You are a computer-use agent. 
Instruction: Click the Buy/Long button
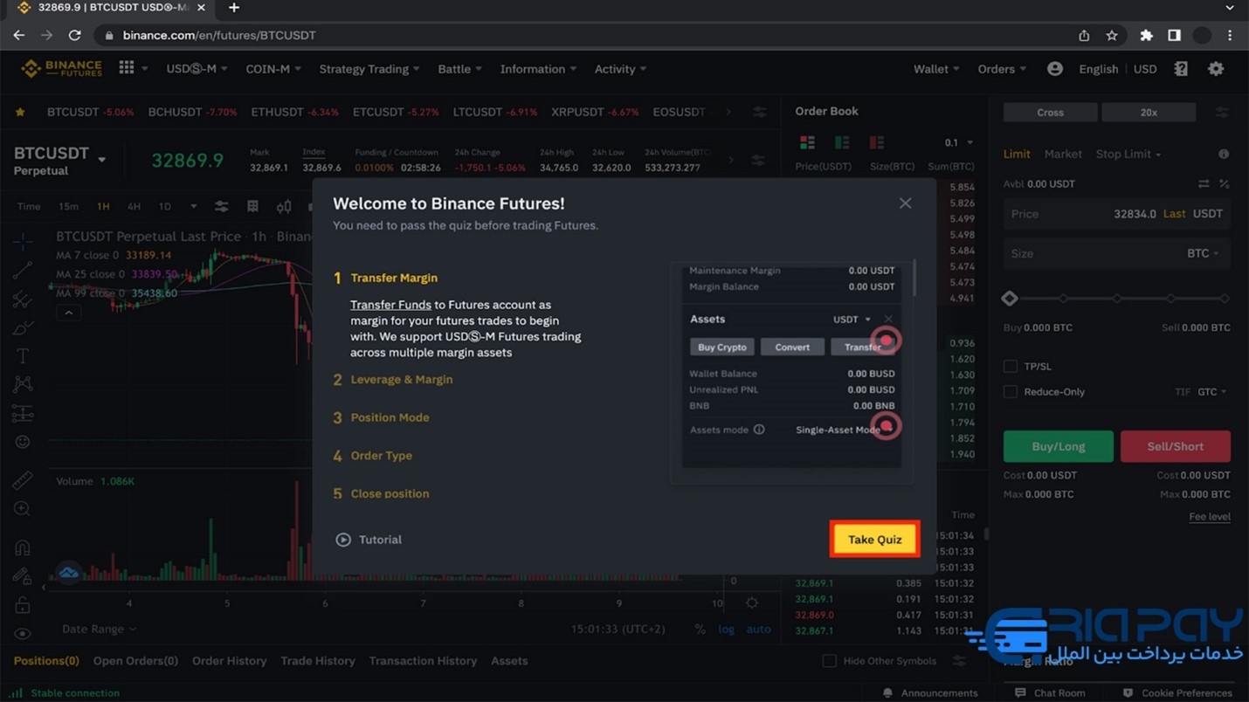pos(1058,446)
